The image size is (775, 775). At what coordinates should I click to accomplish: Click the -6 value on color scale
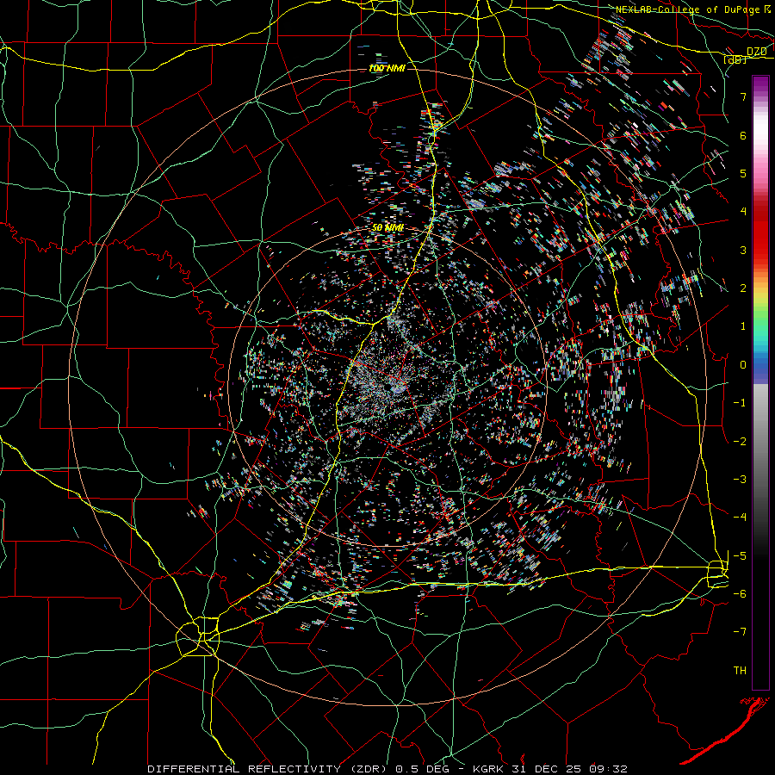740,594
